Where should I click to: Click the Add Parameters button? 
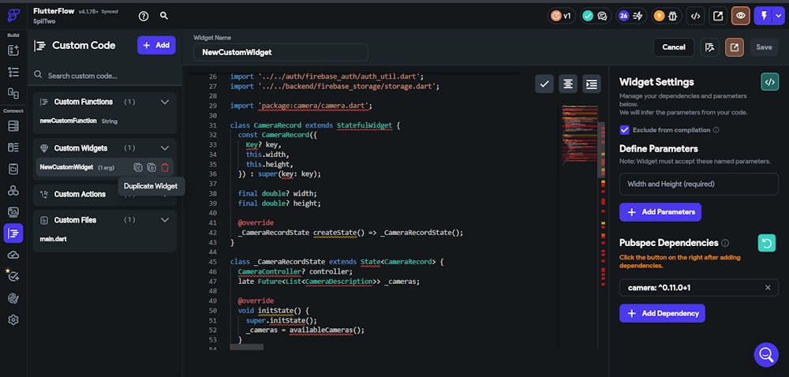point(660,212)
